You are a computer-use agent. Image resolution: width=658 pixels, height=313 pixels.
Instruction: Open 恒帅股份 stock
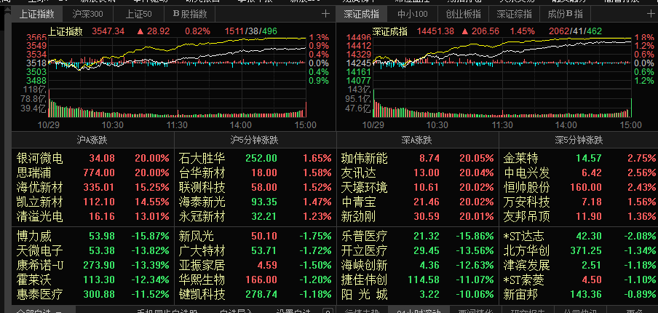(578, 187)
